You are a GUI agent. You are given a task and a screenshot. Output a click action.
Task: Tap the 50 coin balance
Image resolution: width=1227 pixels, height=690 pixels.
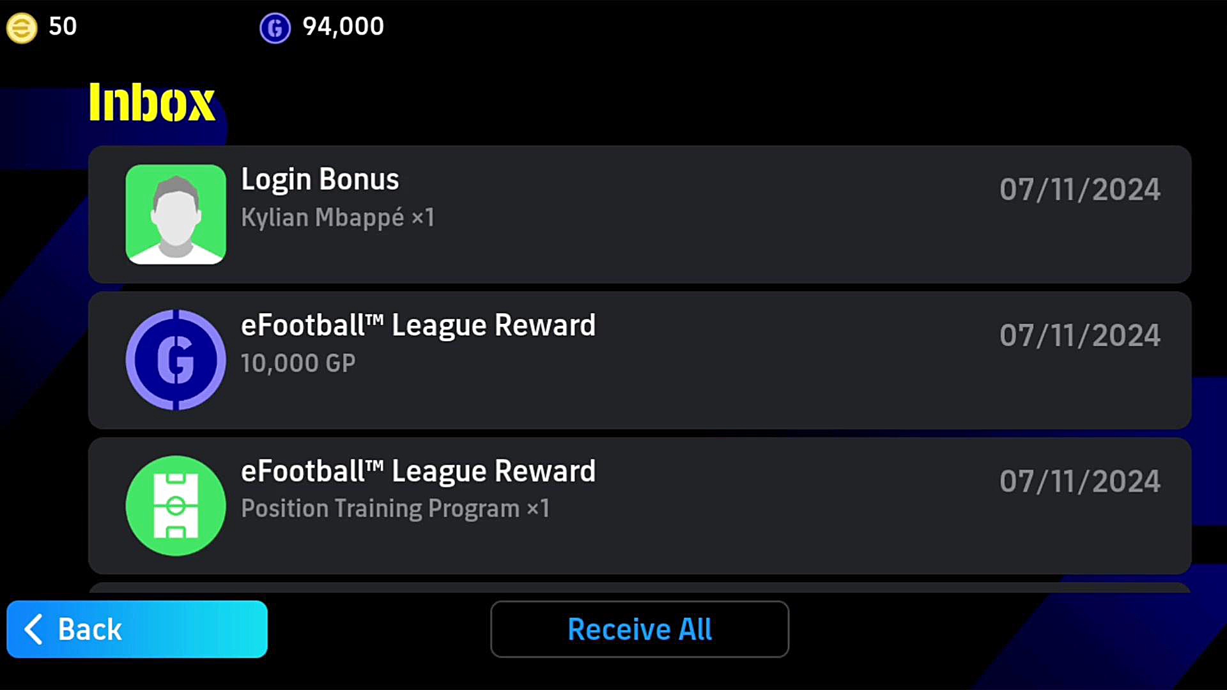pyautogui.click(x=63, y=27)
